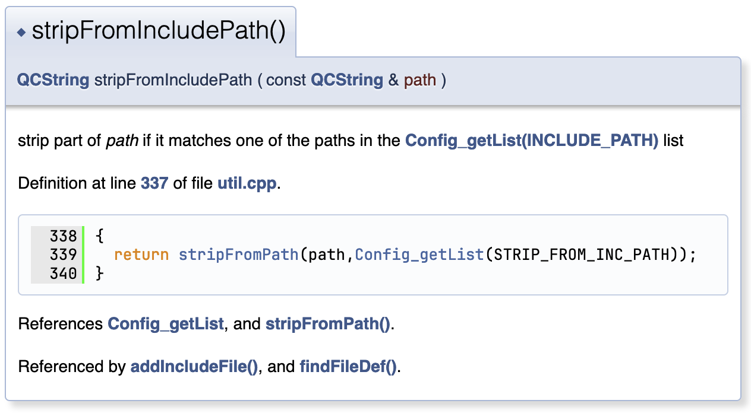The width and height of the screenshot is (751, 413).
Task: Click the return keyword in the code
Action: tap(141, 255)
